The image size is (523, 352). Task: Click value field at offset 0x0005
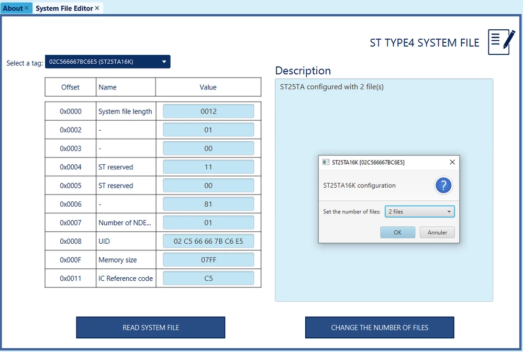coord(208,186)
